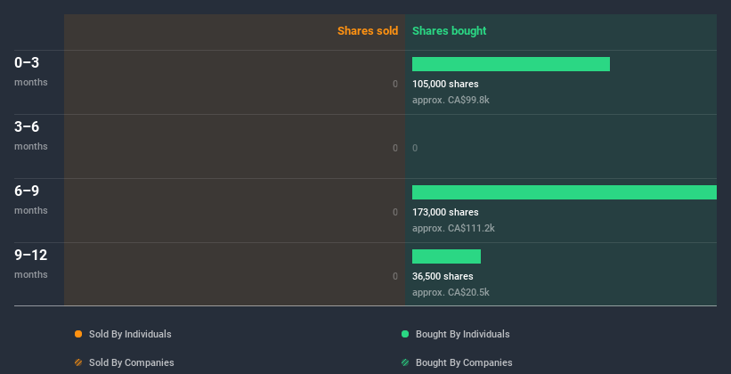Click the approx. CA$20.5k value
731x374 pixels.
451,292
